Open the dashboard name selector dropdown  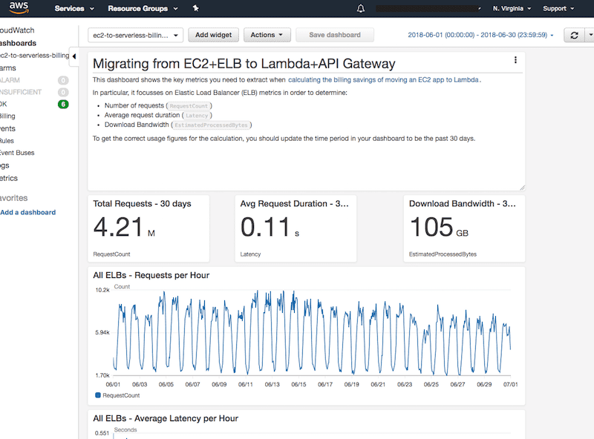tap(135, 35)
